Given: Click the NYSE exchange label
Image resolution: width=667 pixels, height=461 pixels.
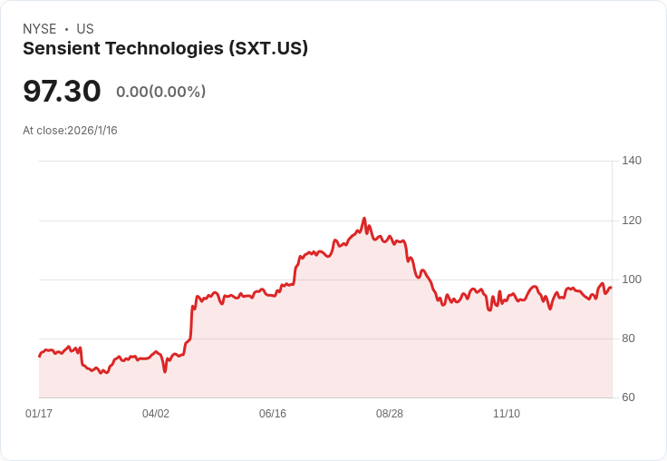Looking at the screenshot, I should [40, 29].
